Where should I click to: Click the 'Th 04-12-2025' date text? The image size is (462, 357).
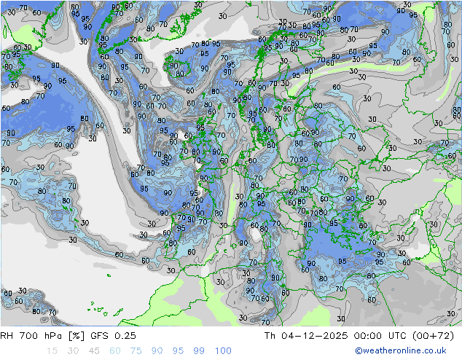click(x=306, y=336)
